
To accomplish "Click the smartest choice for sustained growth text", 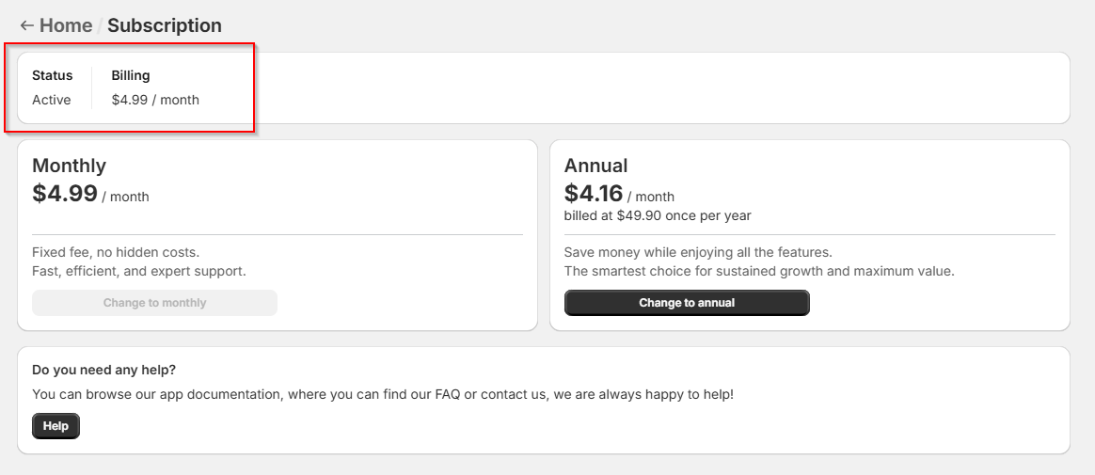I will click(x=759, y=271).
